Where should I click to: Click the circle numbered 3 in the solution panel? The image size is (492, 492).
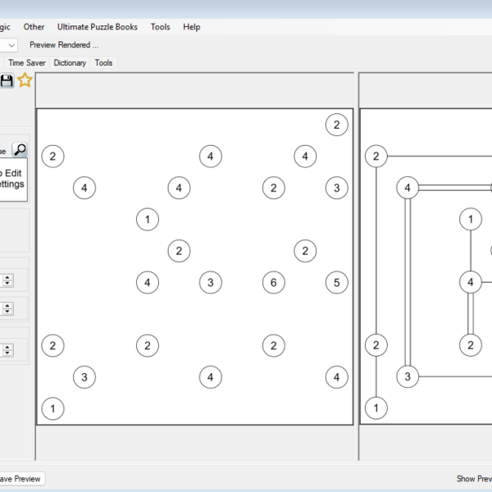click(x=408, y=377)
